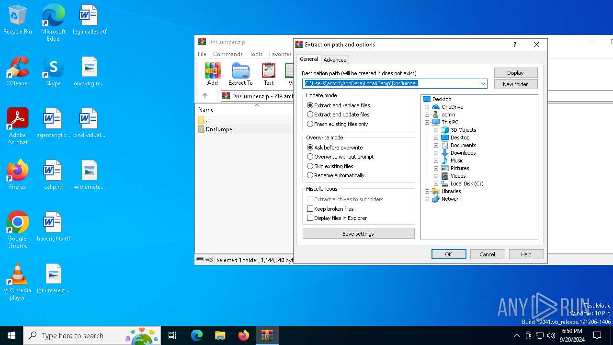
Task: Open Microsoft Edge desktop shortcut
Action: point(53,23)
